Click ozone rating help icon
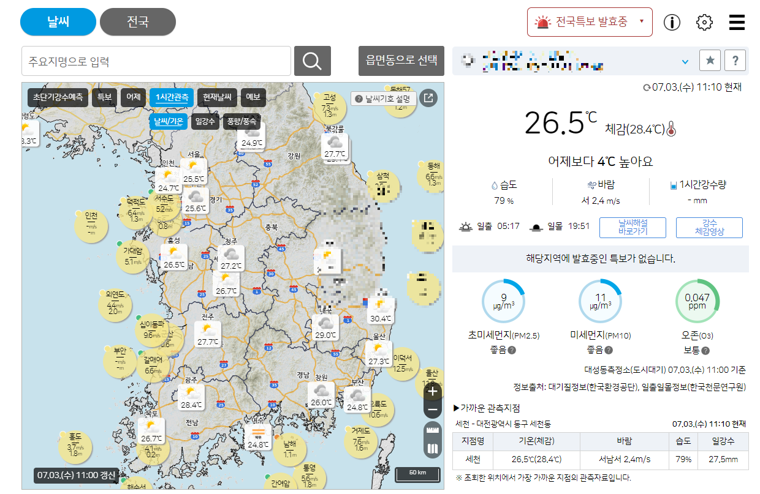 [705, 351]
